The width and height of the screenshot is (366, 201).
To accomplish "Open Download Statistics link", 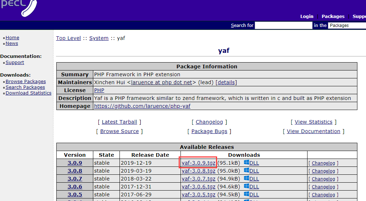I will 28,93.
